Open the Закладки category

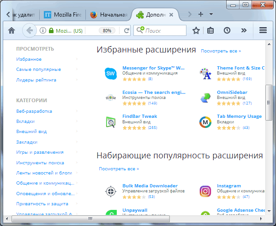click(x=27, y=142)
